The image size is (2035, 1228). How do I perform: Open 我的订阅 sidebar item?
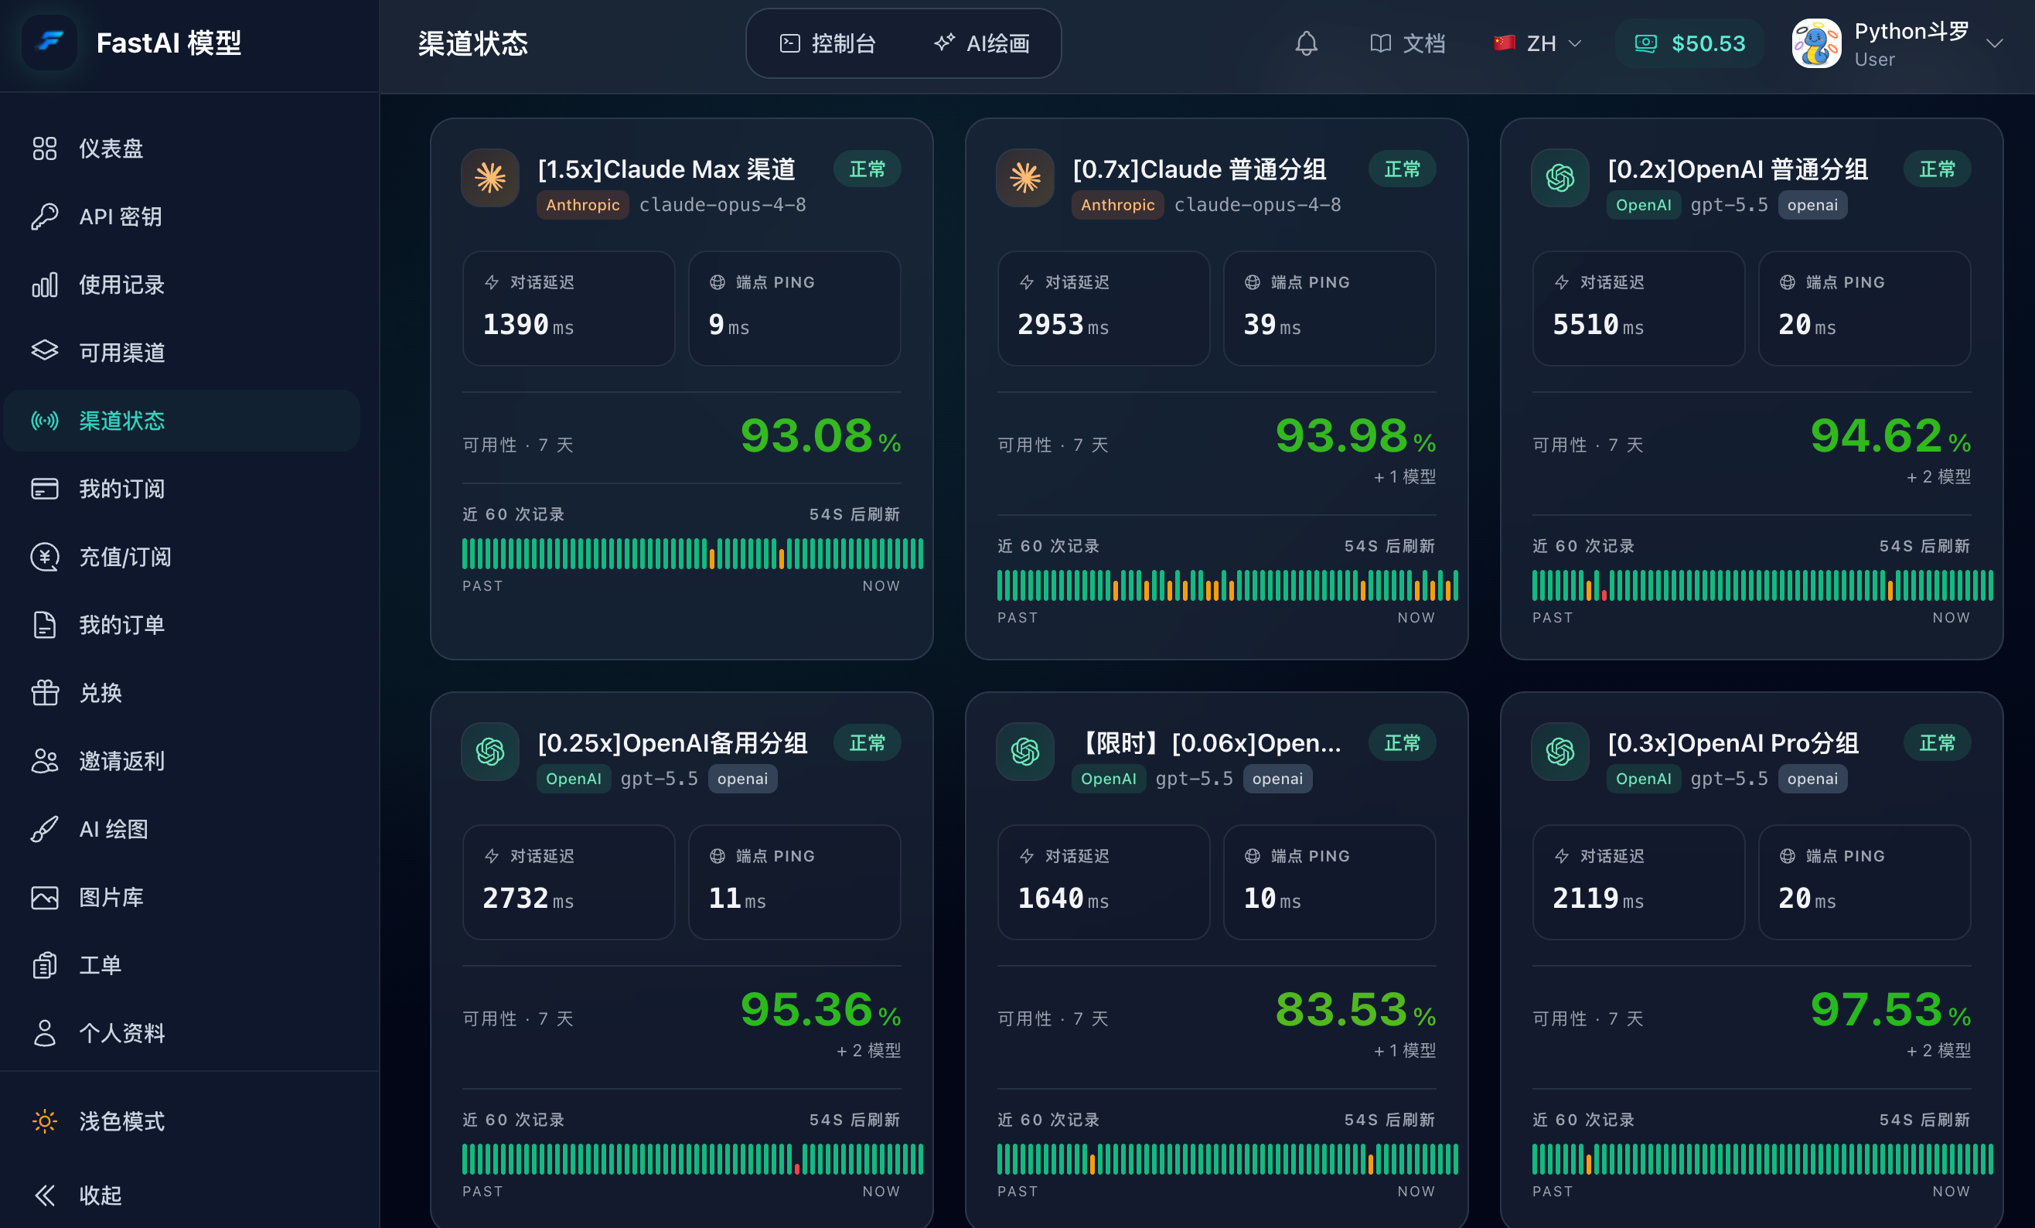(x=182, y=489)
